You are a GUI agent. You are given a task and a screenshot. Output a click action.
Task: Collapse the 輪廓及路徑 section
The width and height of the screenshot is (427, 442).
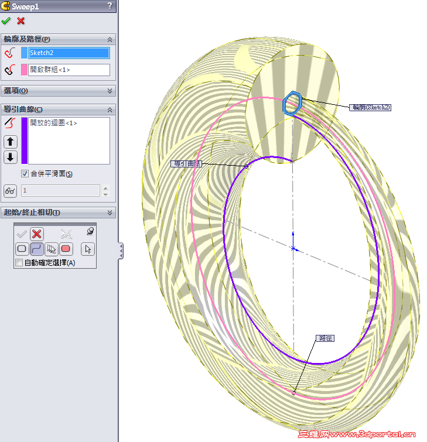coord(110,39)
